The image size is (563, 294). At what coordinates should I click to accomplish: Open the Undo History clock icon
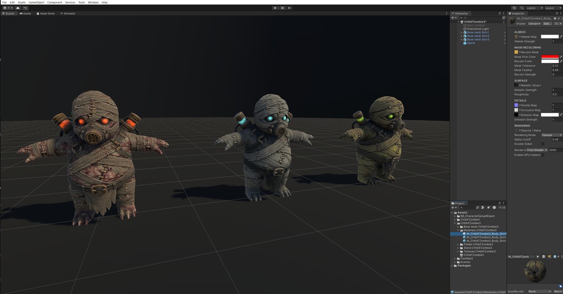(x=514, y=8)
